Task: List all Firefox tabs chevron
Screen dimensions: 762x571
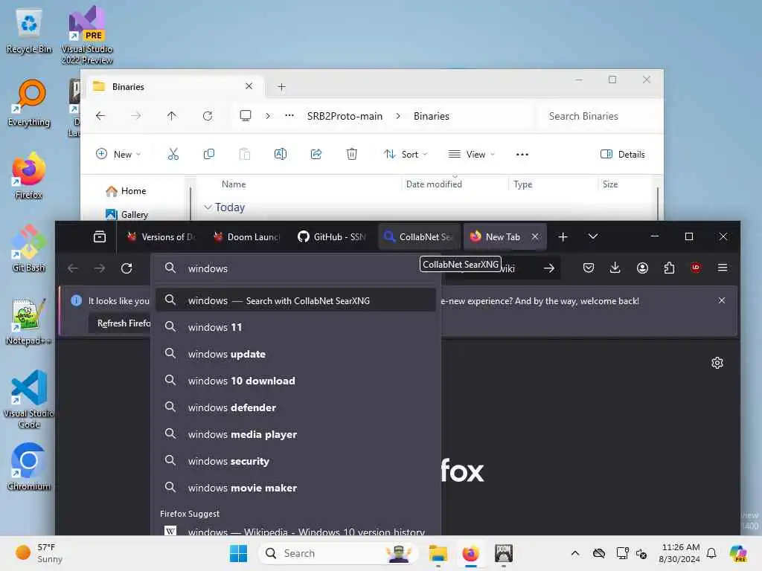Action: pyautogui.click(x=593, y=237)
